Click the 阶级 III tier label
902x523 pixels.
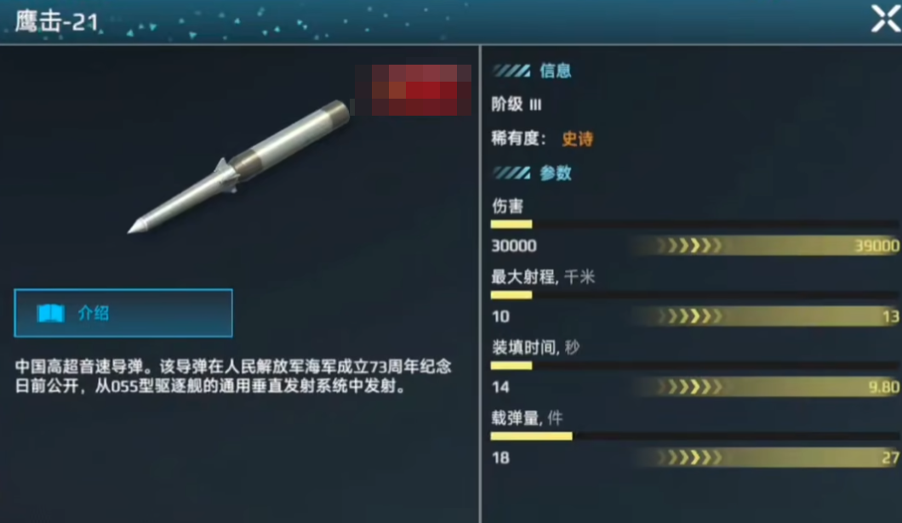click(x=516, y=105)
